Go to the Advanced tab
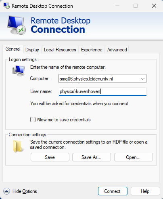163x199 pixels. coord(117,50)
